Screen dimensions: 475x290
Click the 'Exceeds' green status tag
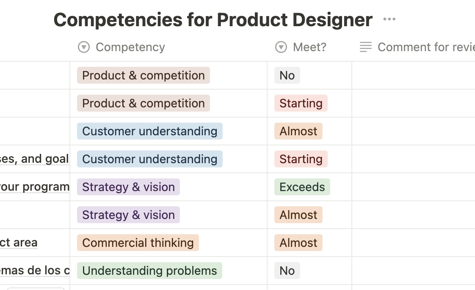(x=302, y=187)
